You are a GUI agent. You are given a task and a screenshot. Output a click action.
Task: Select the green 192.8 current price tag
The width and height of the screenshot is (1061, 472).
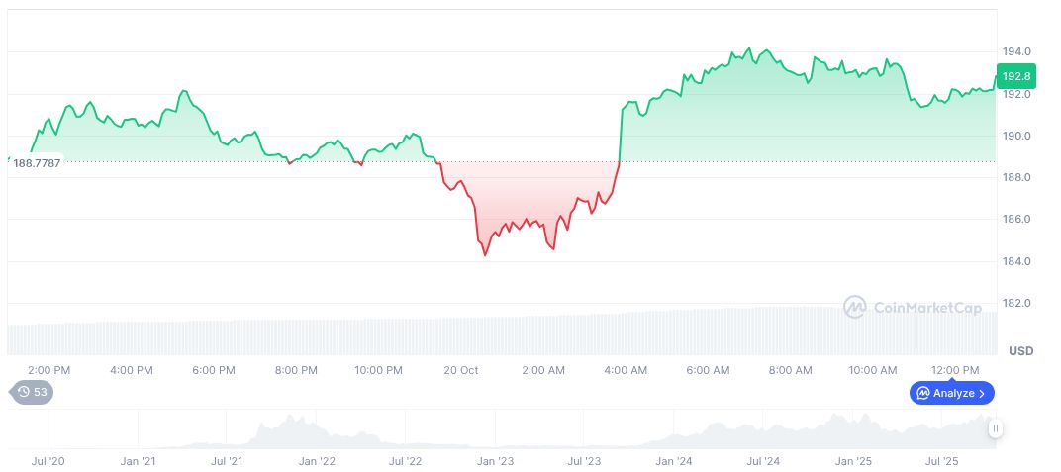click(x=1015, y=76)
